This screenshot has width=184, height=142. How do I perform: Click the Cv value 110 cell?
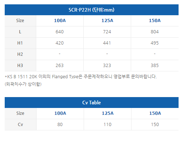[108, 125]
